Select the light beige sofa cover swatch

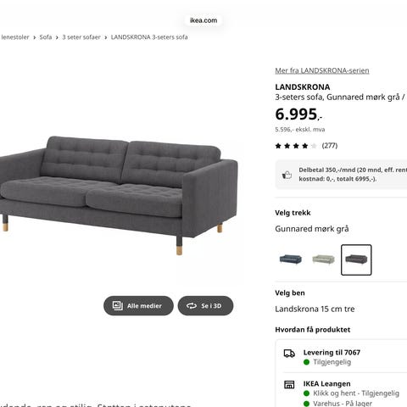[323, 259]
